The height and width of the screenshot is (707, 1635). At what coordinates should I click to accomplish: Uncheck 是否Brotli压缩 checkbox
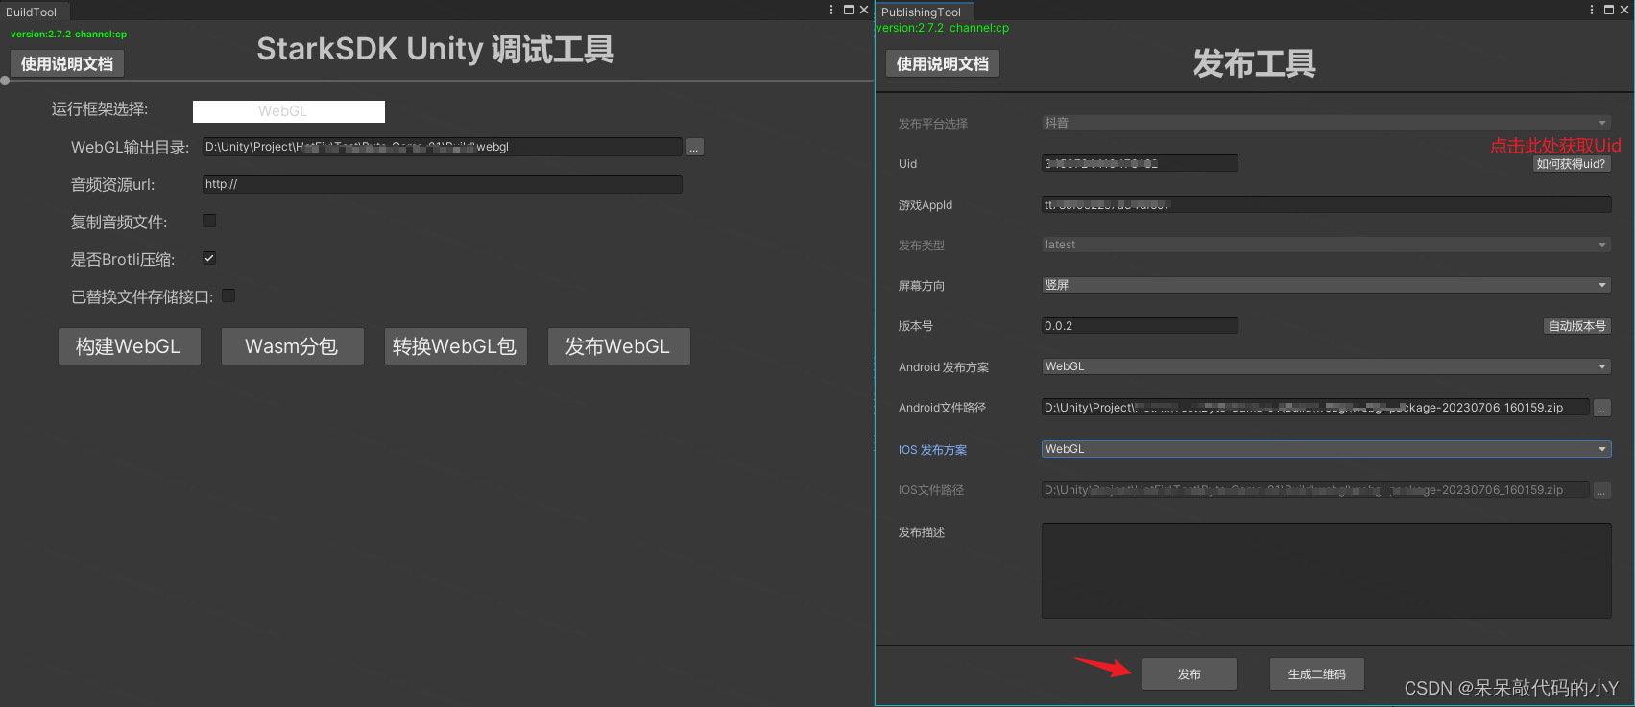click(209, 258)
